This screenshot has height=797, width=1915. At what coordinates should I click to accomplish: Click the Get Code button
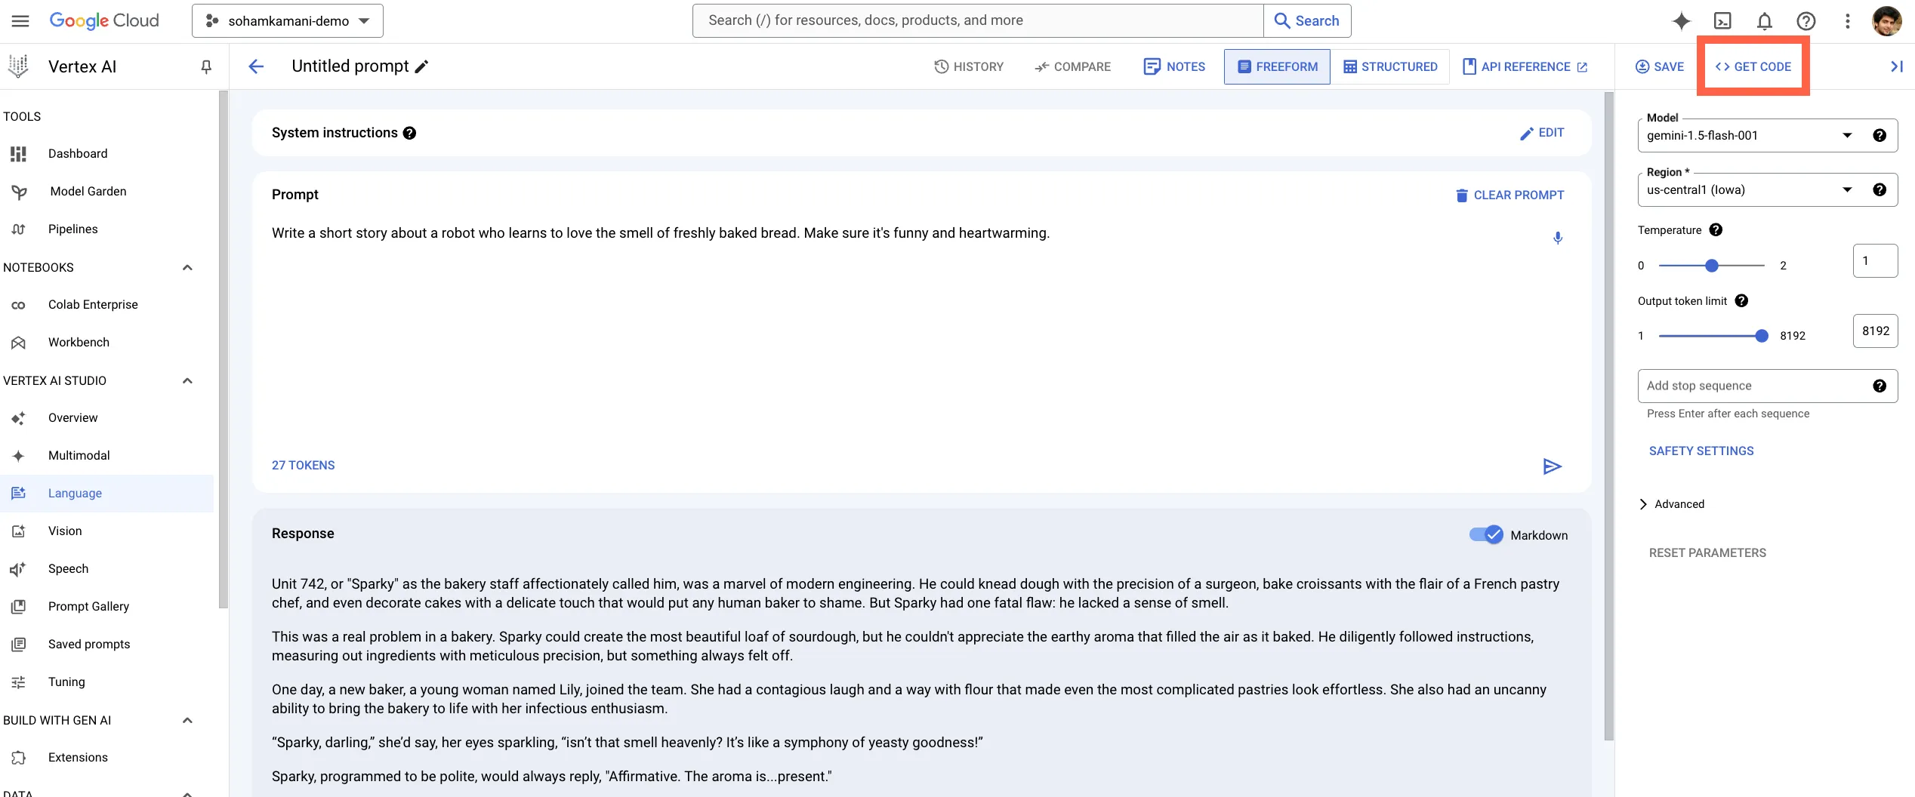tap(1753, 66)
